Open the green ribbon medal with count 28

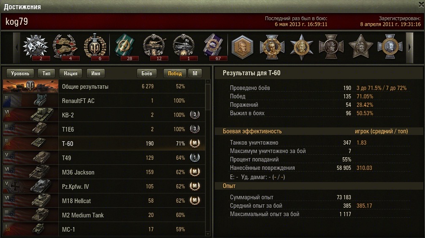[x=124, y=47]
